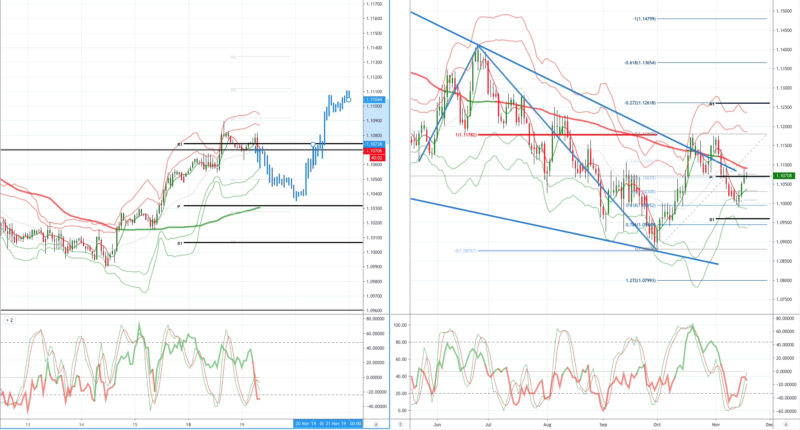Click the 20 Nov '19 date range label

coord(306,424)
